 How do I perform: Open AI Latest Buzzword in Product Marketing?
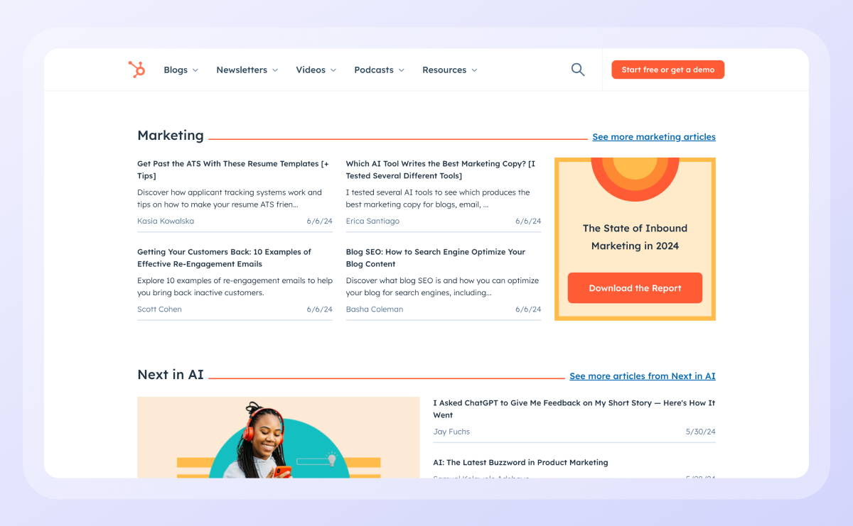(x=520, y=462)
